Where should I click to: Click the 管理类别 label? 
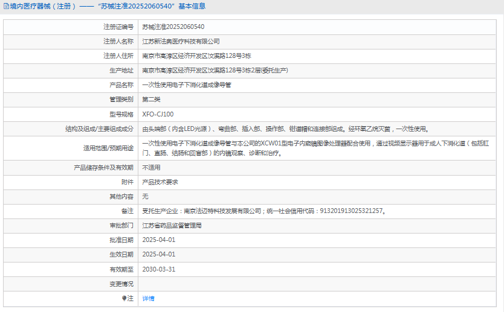(x=121, y=100)
